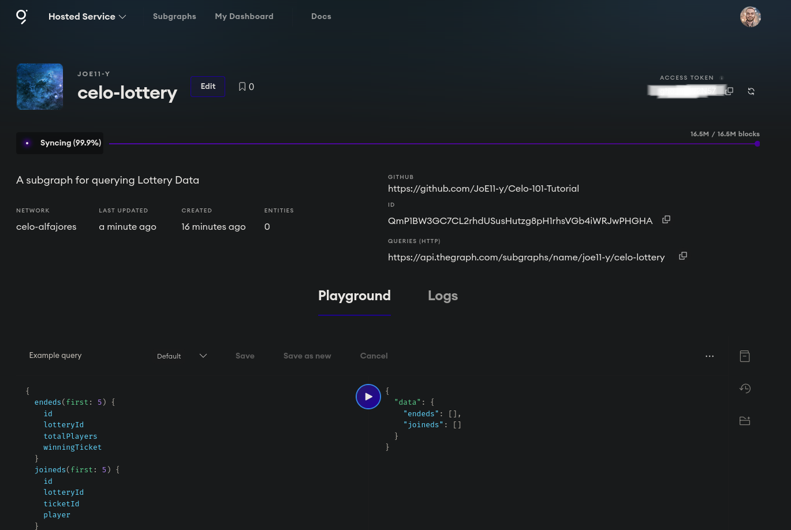Copy the subgraph ID
791x530 pixels.
[666, 219]
